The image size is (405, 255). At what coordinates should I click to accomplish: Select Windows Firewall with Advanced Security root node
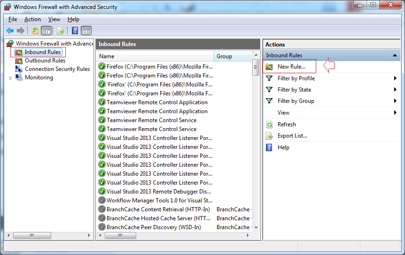pyautogui.click(x=54, y=43)
